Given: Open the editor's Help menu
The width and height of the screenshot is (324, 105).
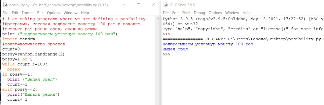Looking at the screenshot, I should click(85, 13).
